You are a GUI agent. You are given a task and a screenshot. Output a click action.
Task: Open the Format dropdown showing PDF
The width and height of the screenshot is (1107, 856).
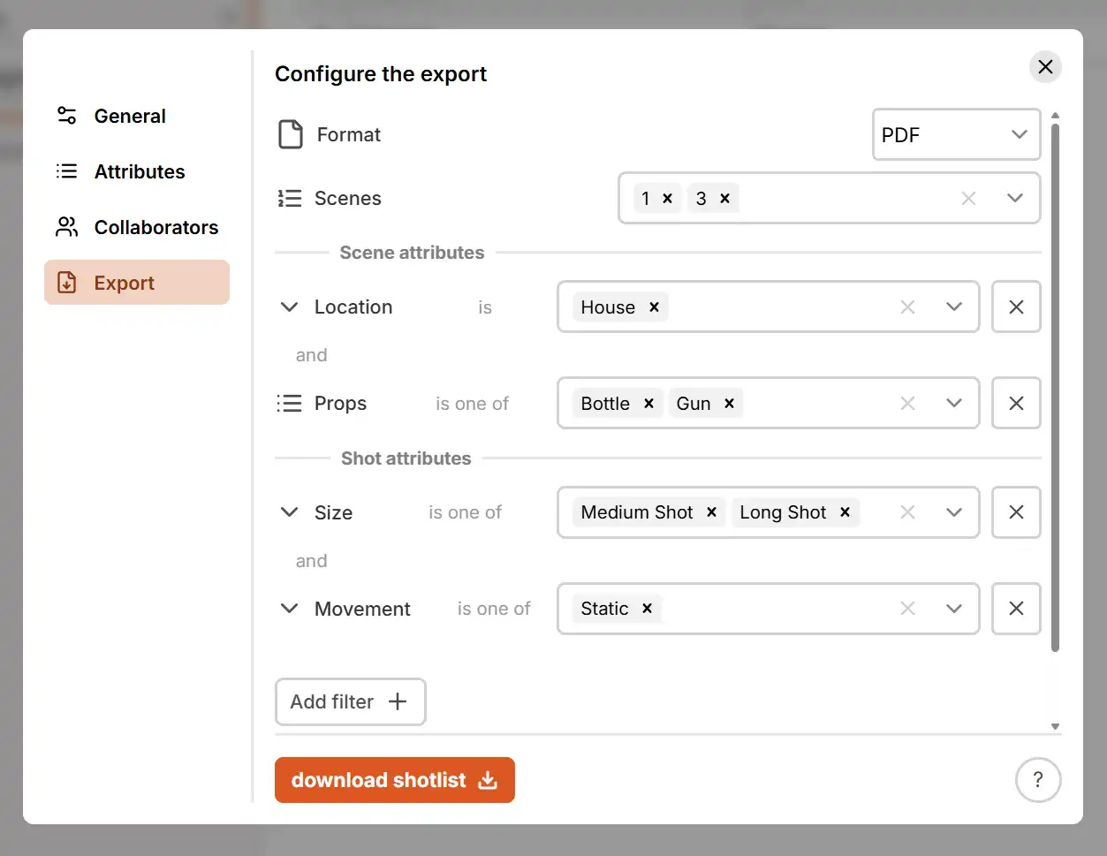956,134
